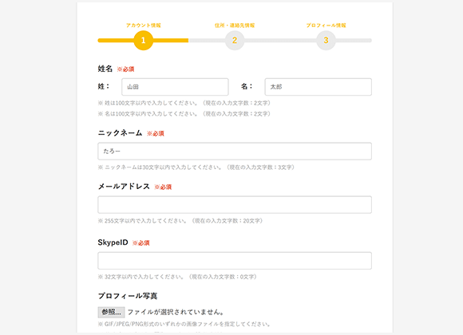
Task: Select the 住所・連絡先情報 step label
Action: click(x=235, y=26)
